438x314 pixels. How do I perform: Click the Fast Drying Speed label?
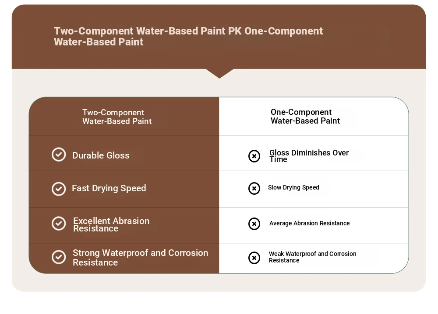[109, 188]
